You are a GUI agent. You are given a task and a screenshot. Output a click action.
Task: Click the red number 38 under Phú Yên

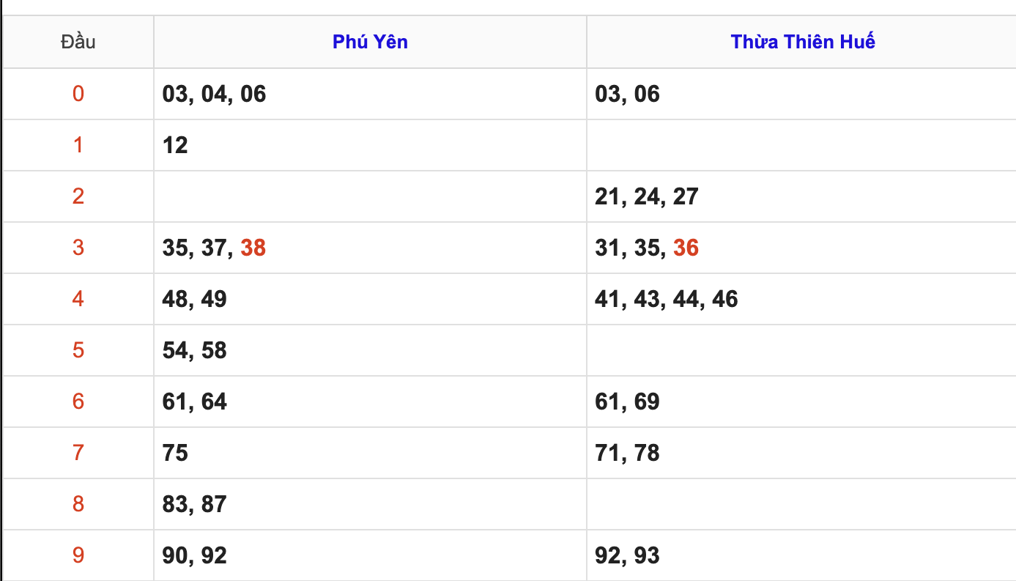pos(253,248)
